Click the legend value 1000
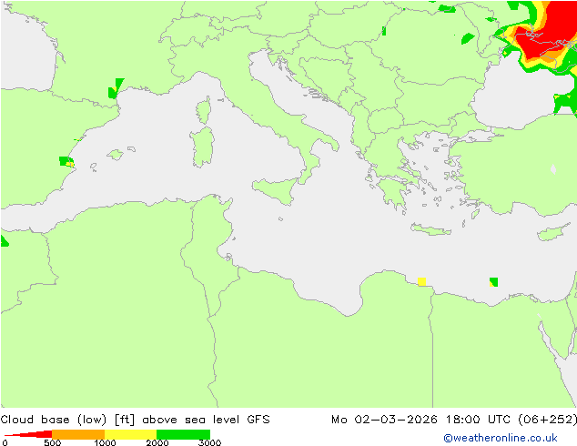Viewport: 577px width, 446px height. click(x=105, y=442)
